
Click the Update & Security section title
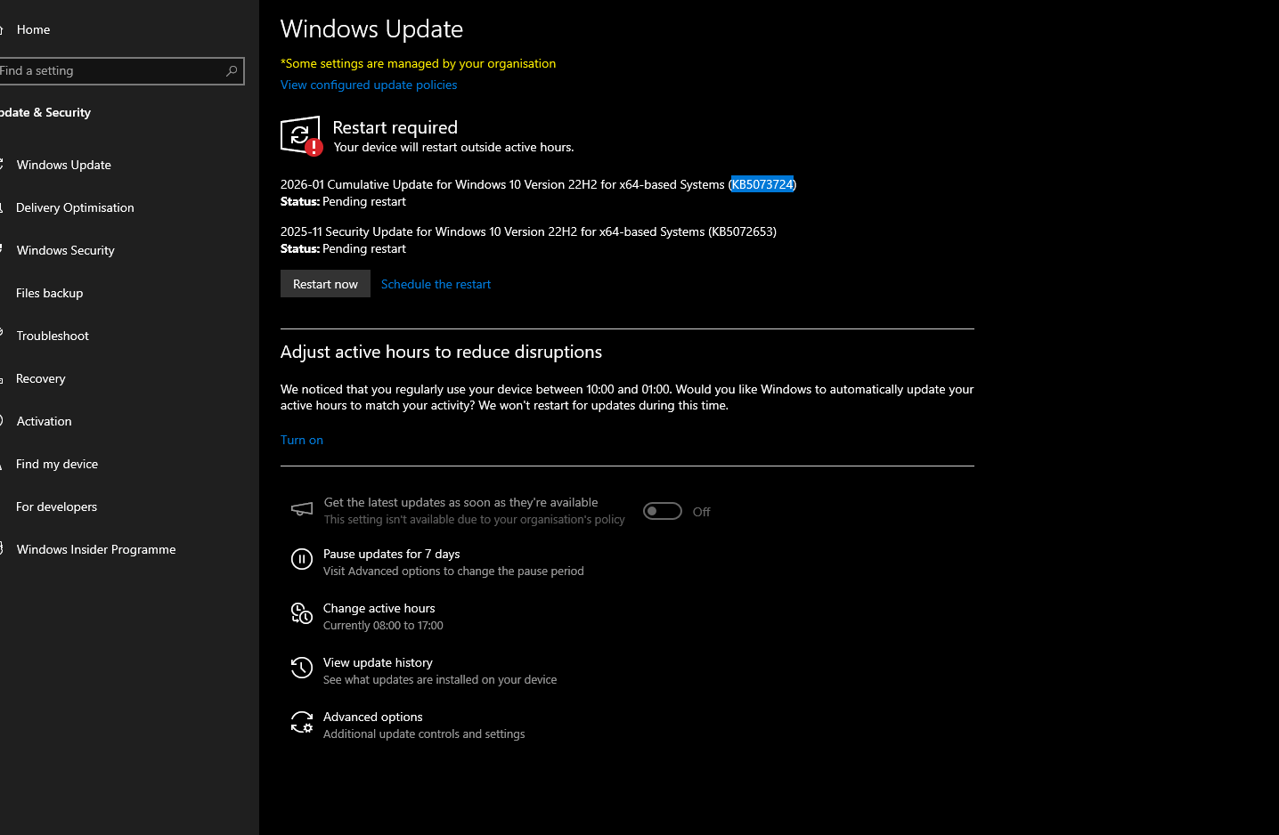click(45, 112)
